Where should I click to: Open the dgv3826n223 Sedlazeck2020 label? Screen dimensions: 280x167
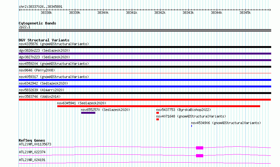coord(44,50)
